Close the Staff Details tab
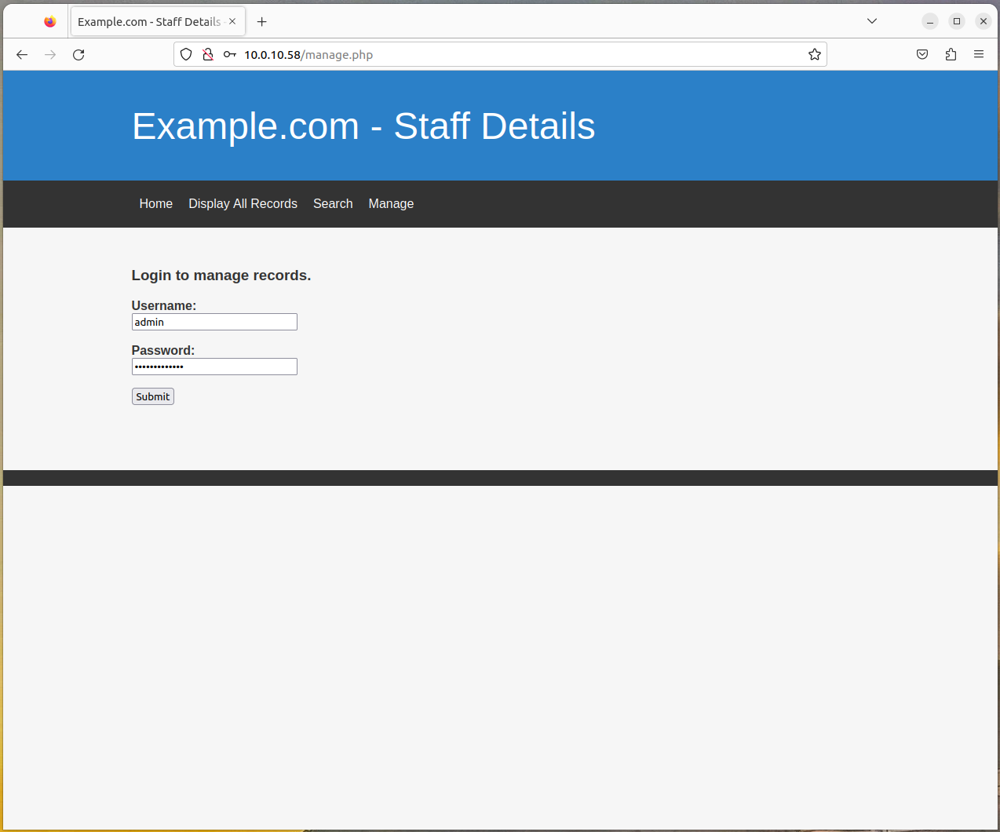 (x=232, y=22)
